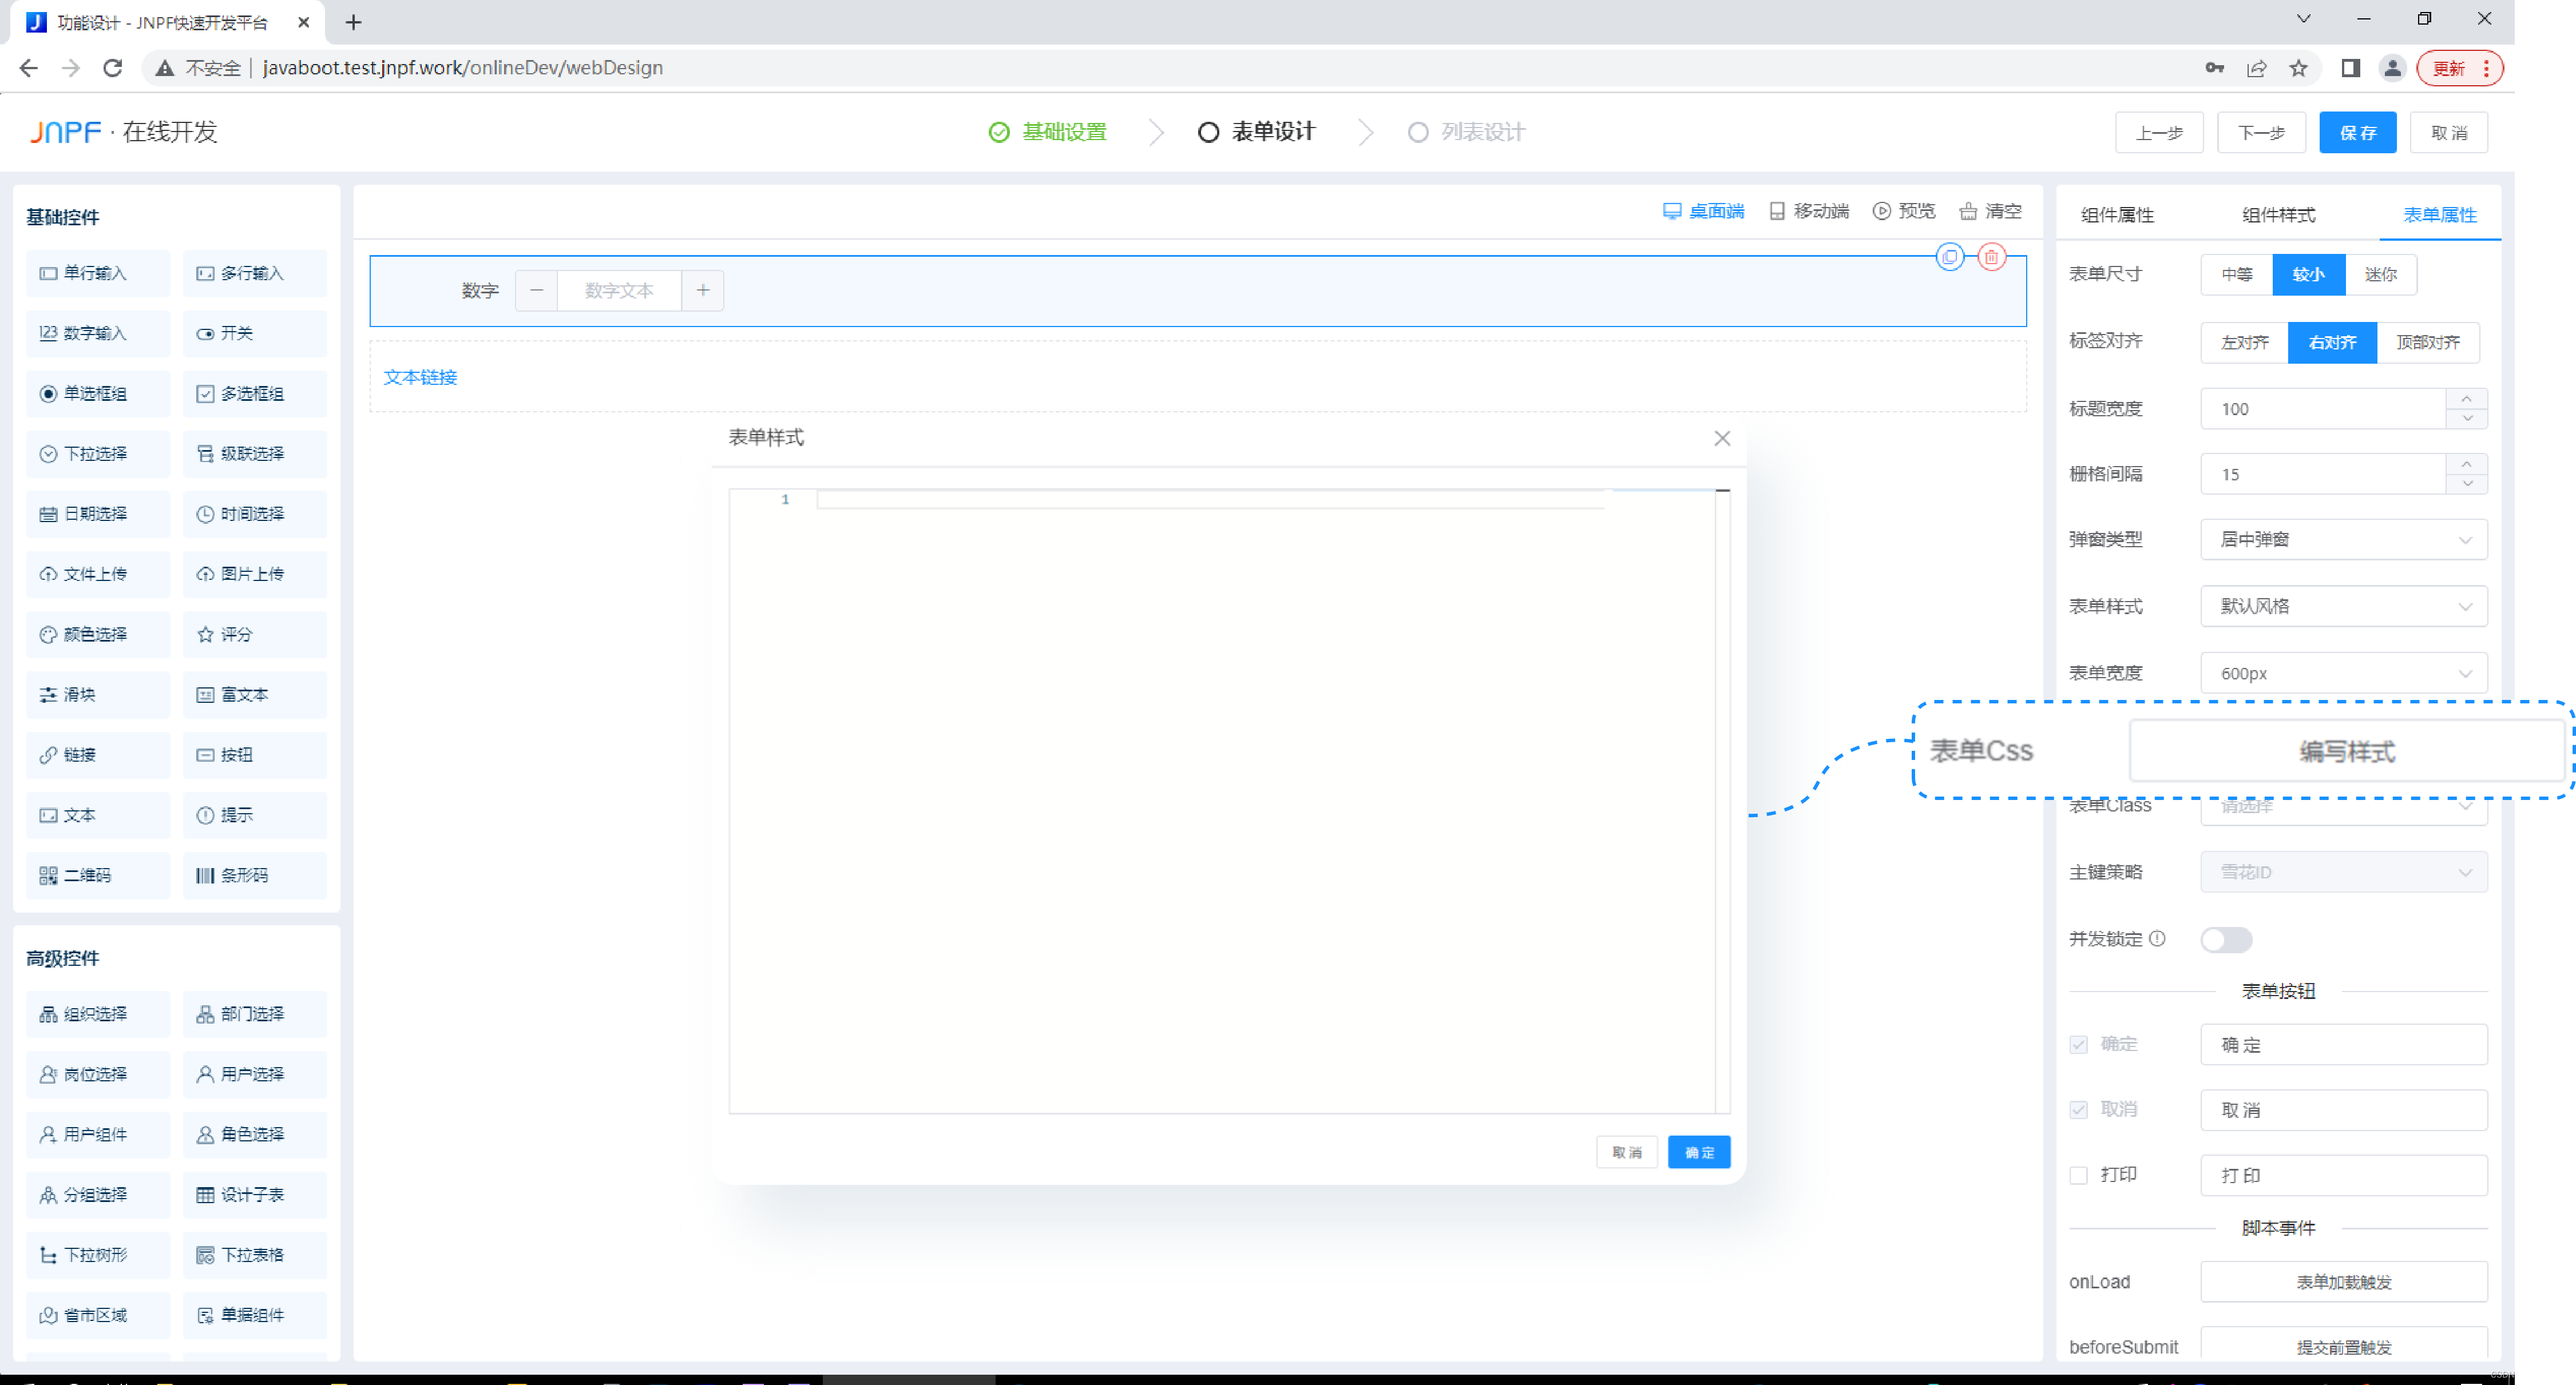The width and height of the screenshot is (2576, 1385).
Task: Open the 弹窗类型 dropdown
Action: point(2344,540)
